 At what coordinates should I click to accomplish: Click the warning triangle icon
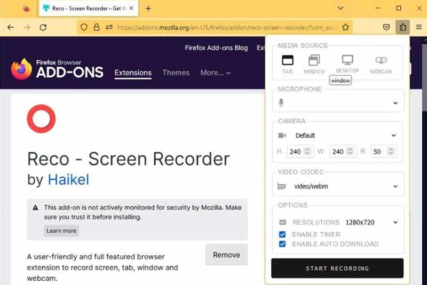point(35,208)
